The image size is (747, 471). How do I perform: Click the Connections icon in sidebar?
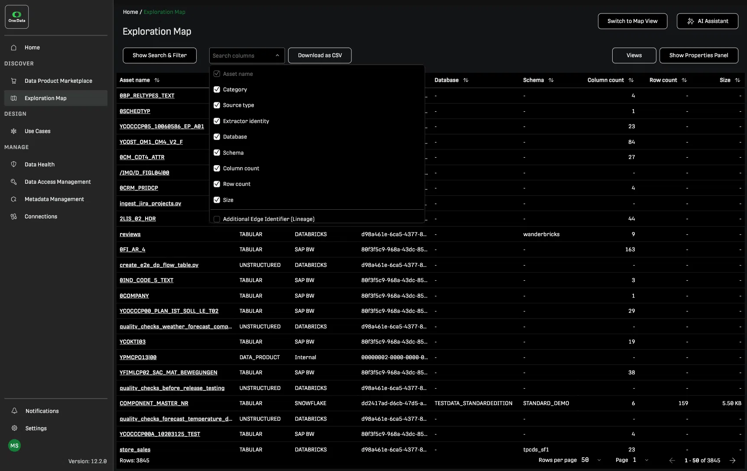point(14,217)
